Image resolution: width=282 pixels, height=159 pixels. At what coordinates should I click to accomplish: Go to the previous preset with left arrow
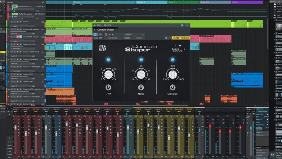(x=109, y=34)
